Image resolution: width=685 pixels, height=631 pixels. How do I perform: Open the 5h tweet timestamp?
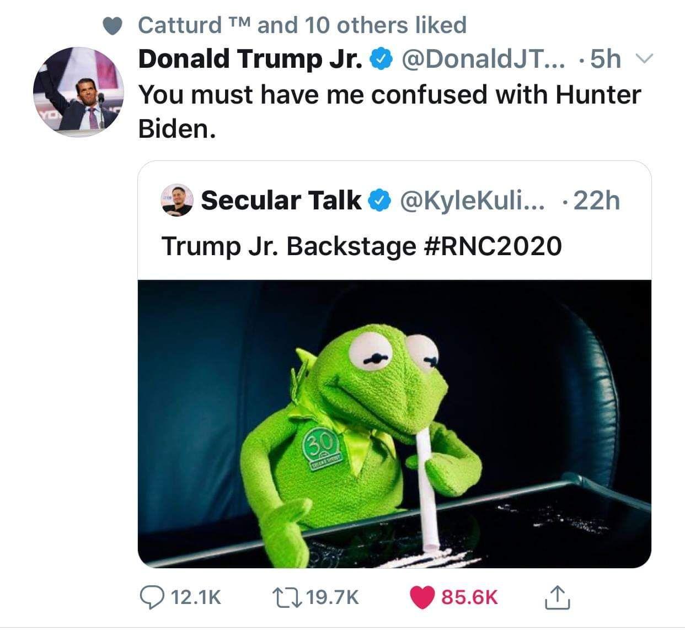tap(606, 59)
